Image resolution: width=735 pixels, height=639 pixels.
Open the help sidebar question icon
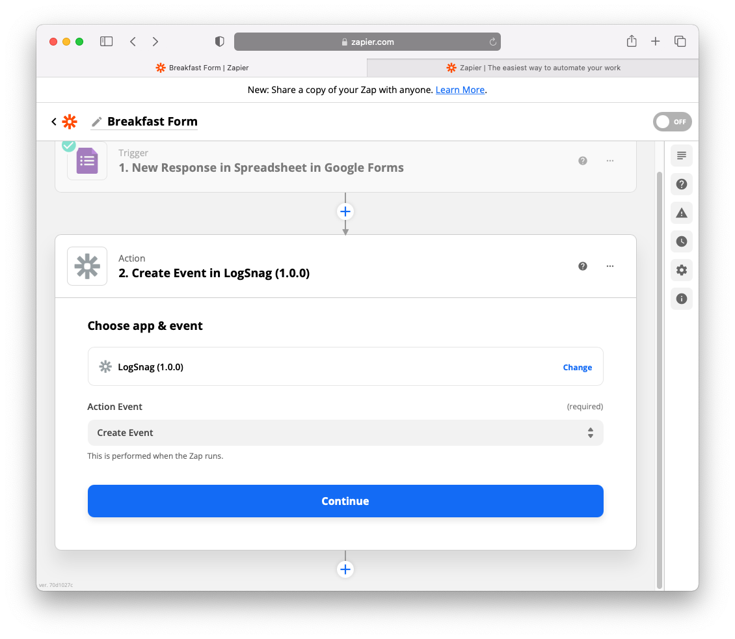[682, 184]
